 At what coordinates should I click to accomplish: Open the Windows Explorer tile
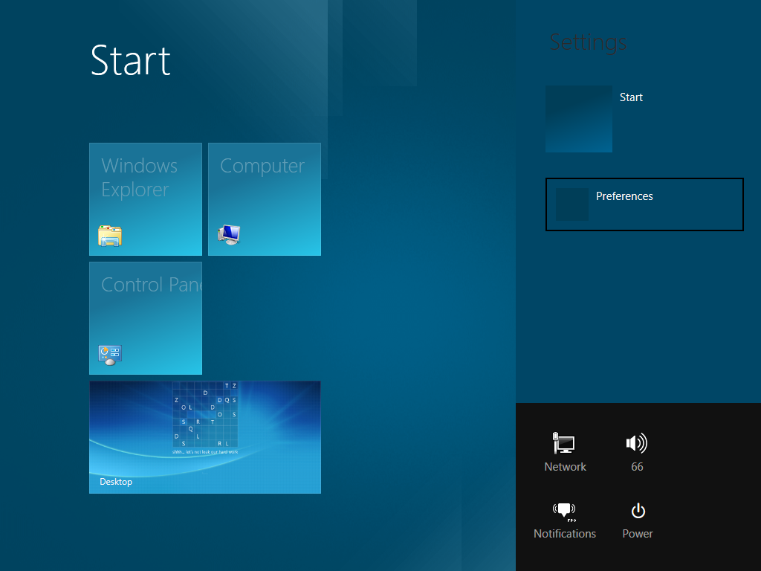(146, 199)
